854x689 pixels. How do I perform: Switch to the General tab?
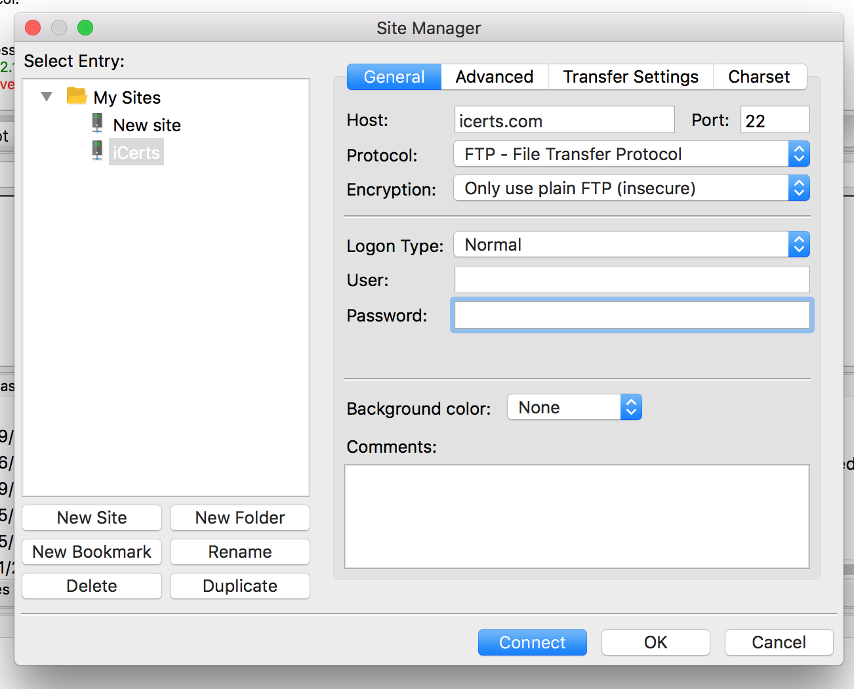(x=394, y=77)
